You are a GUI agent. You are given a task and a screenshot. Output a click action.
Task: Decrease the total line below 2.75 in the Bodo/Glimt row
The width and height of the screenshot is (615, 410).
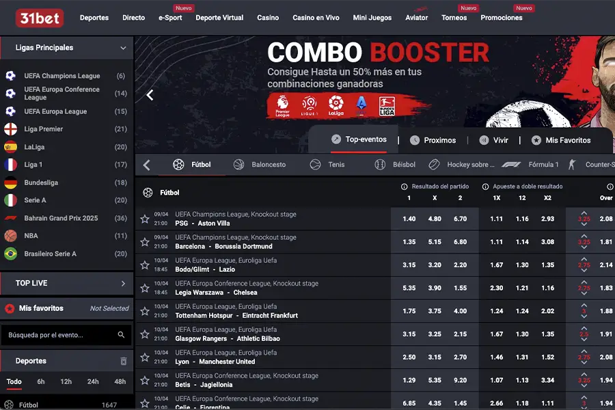point(584,271)
